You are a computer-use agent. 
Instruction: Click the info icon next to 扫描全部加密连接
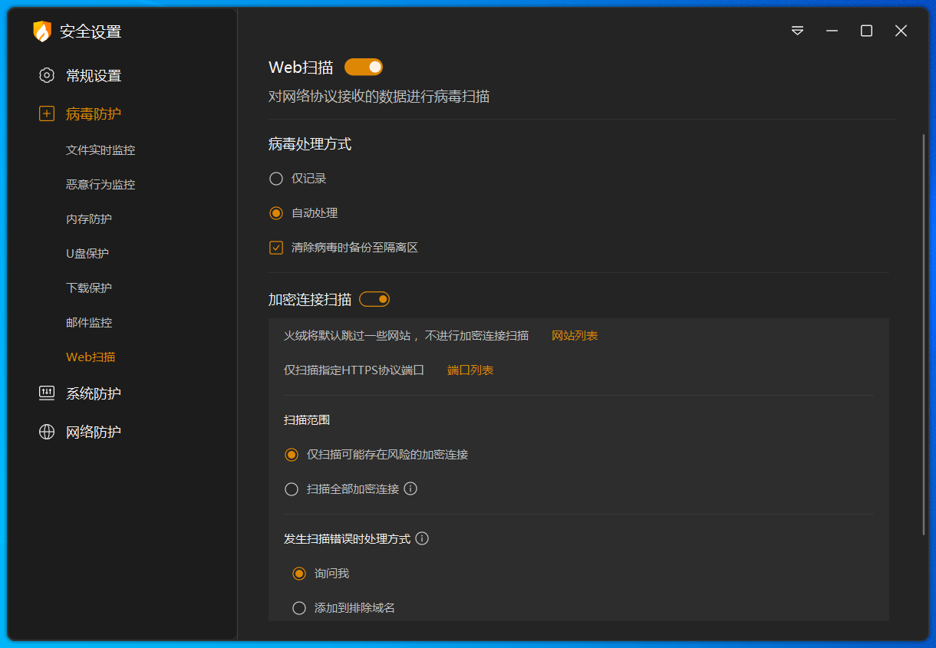click(x=410, y=488)
